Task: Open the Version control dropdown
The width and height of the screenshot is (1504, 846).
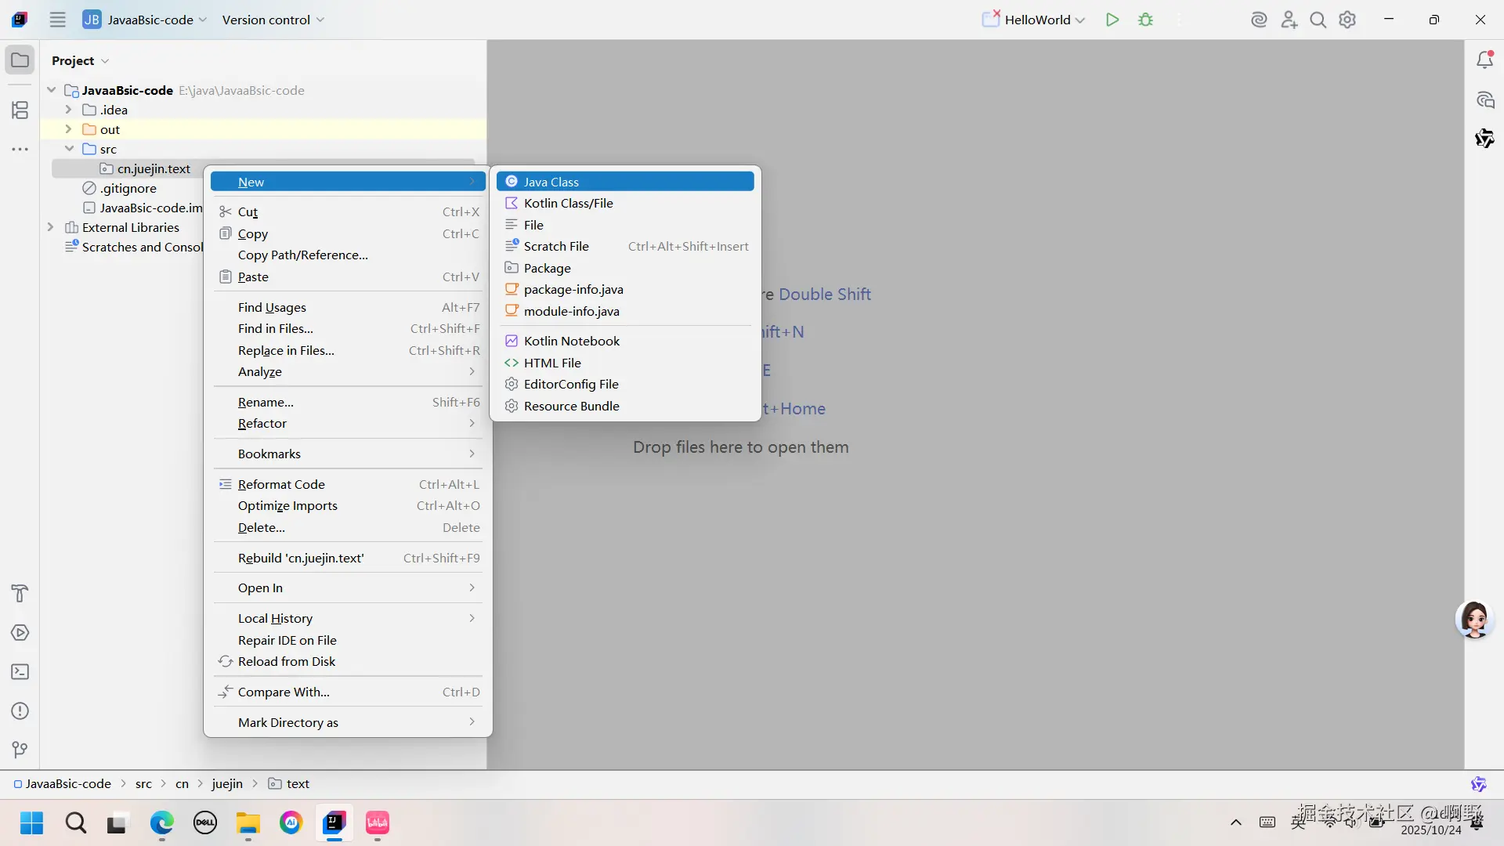Action: click(x=273, y=20)
